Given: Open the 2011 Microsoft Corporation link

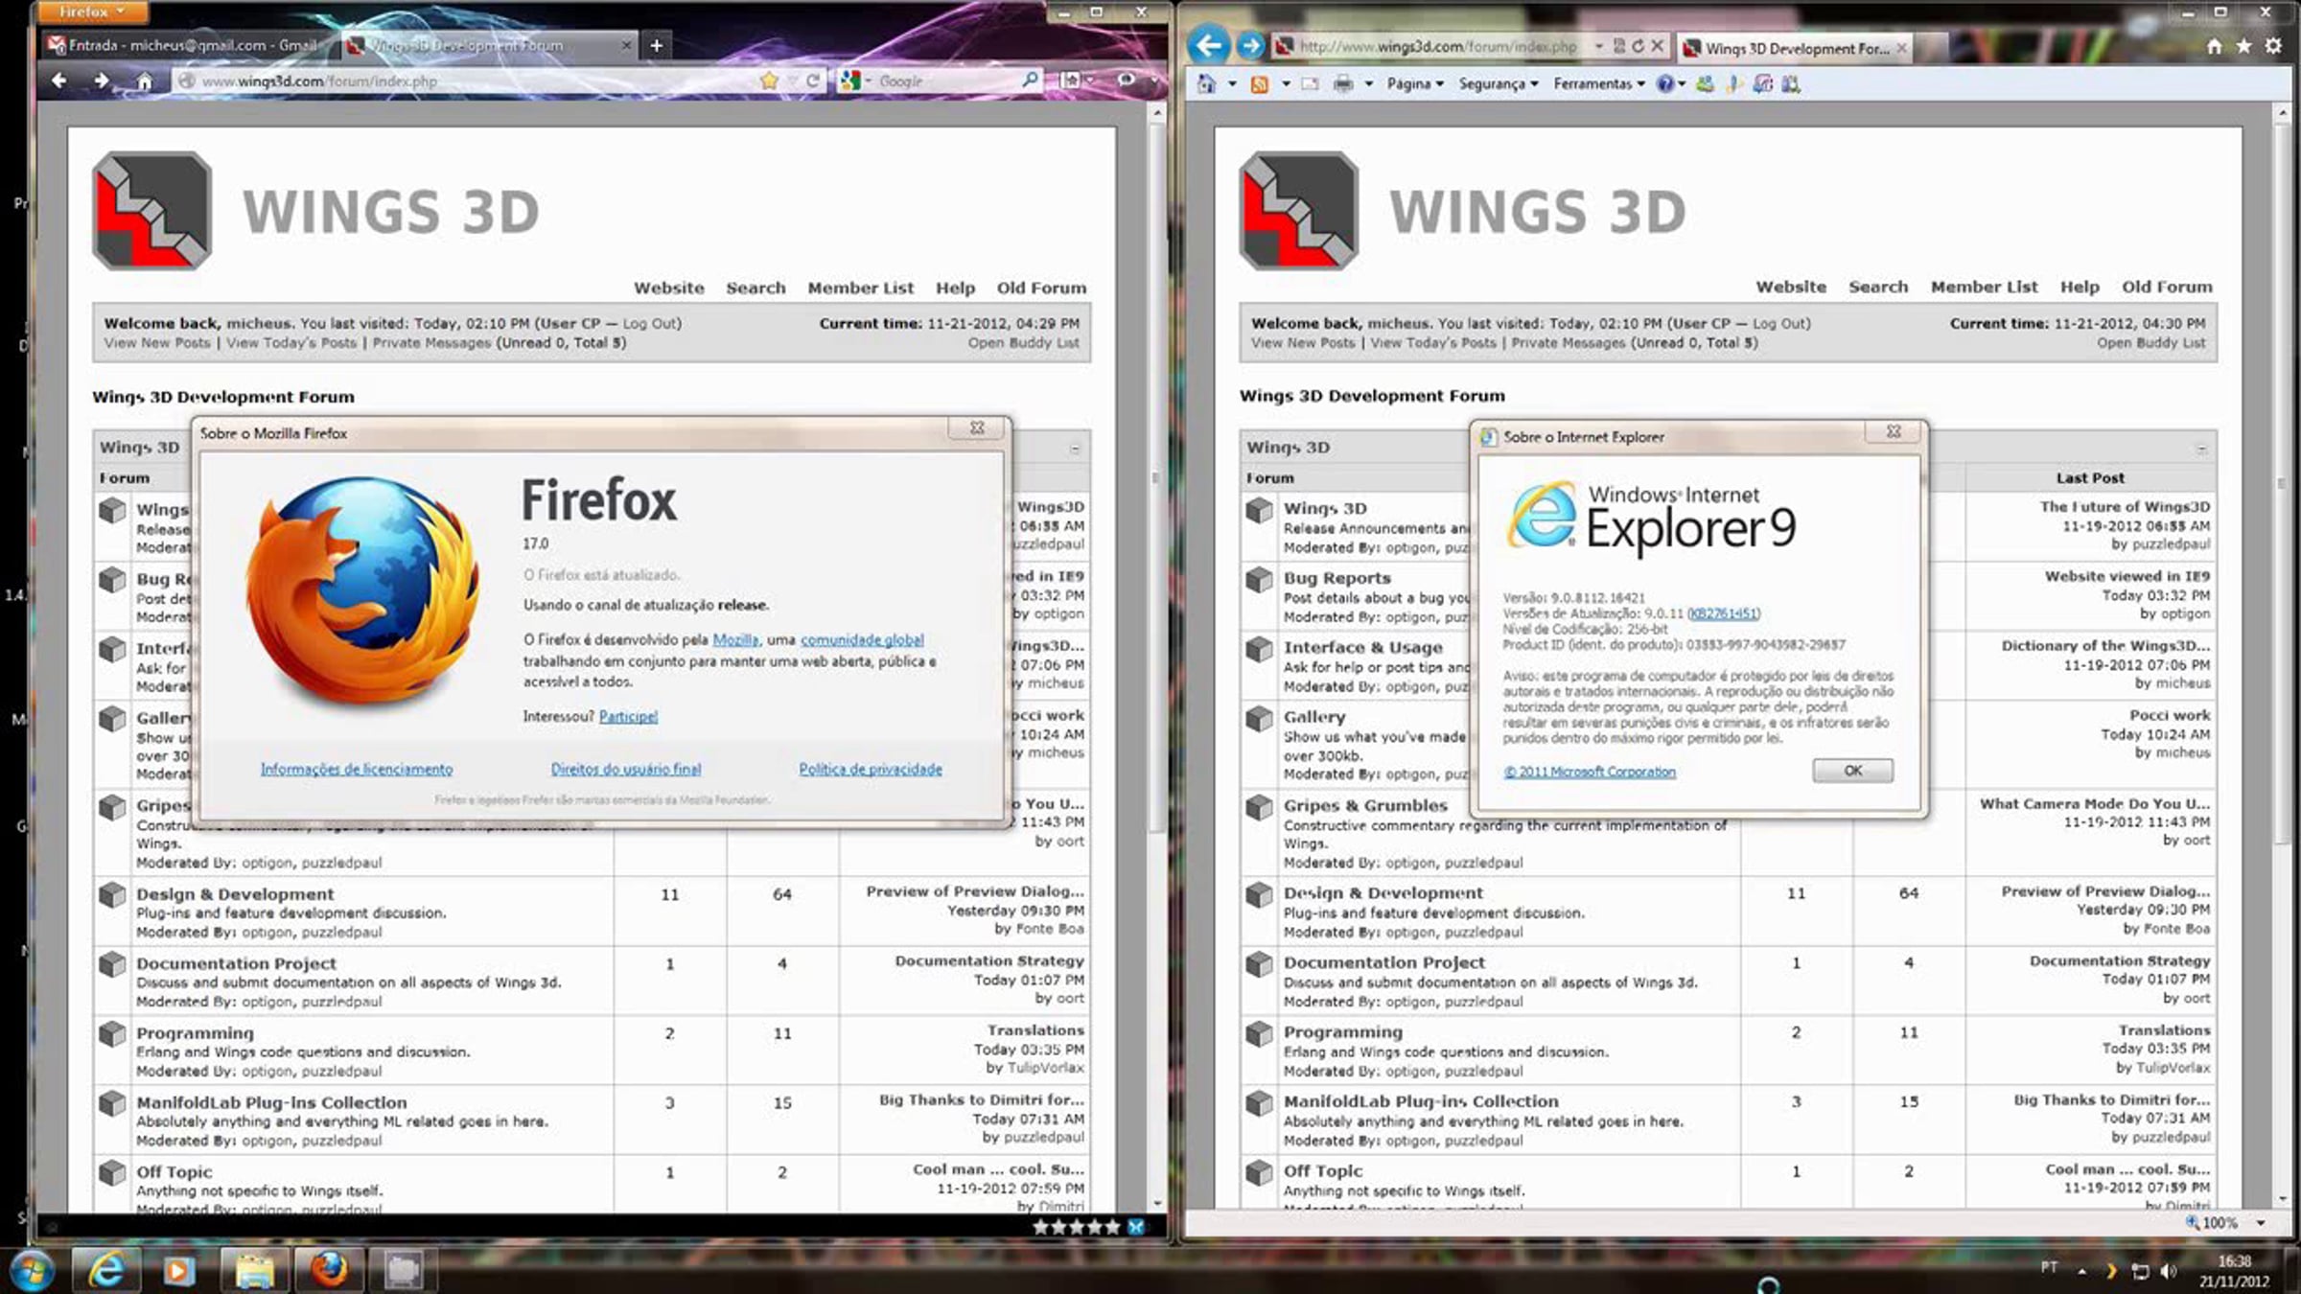Looking at the screenshot, I should (x=1590, y=772).
